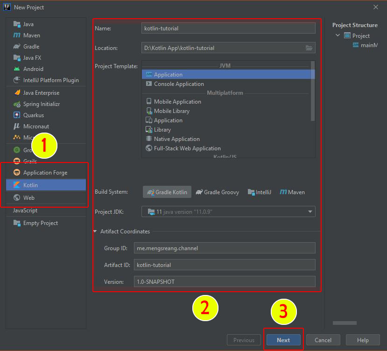
Task: Select the Micronaut project type
Action: point(46,126)
